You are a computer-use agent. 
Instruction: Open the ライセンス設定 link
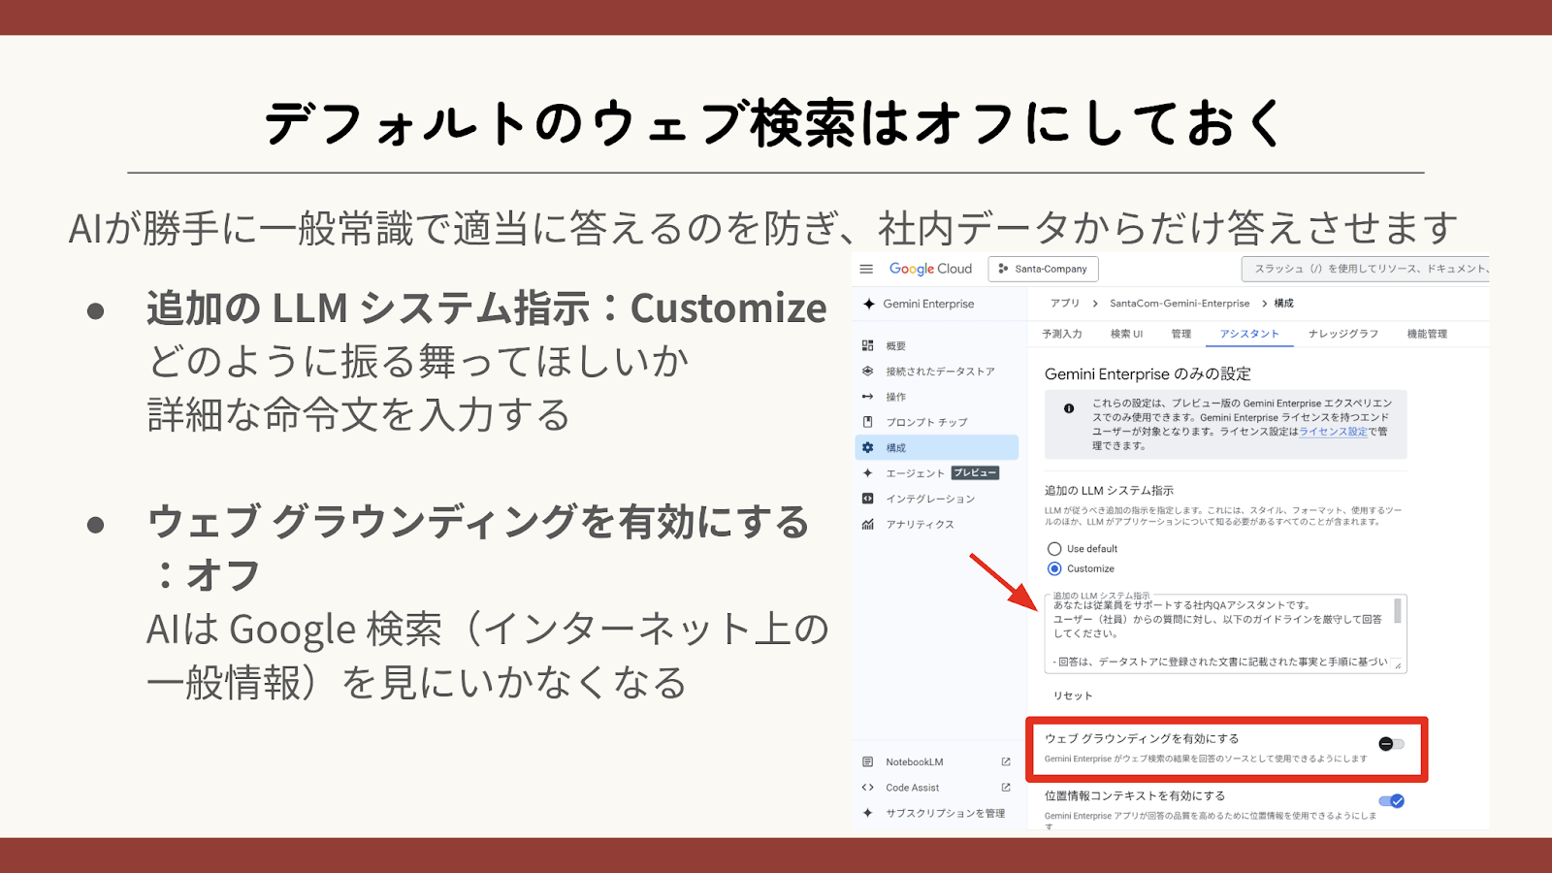[1333, 432]
